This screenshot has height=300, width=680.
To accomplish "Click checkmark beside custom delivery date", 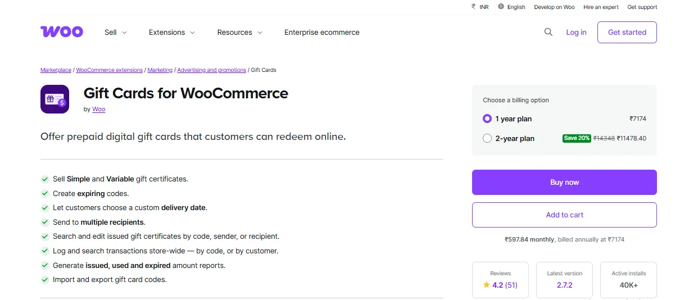I will pos(45,208).
